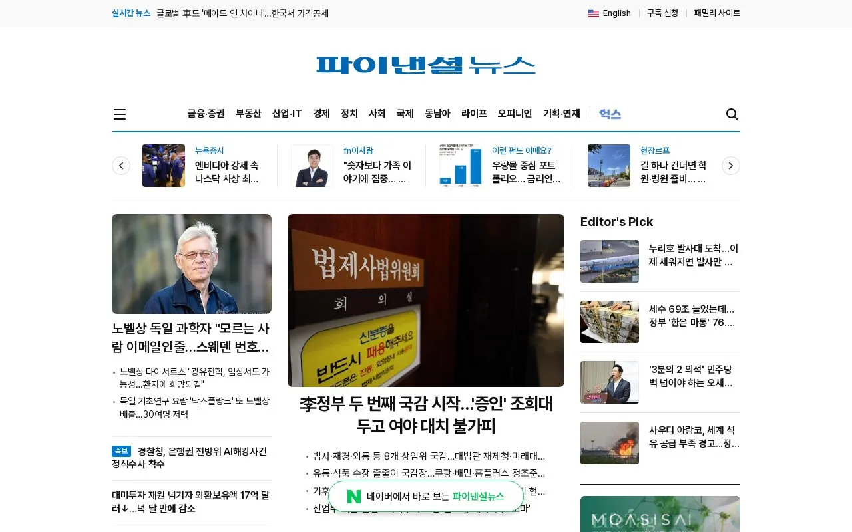Open the 패밀리 사이트 link

(717, 13)
